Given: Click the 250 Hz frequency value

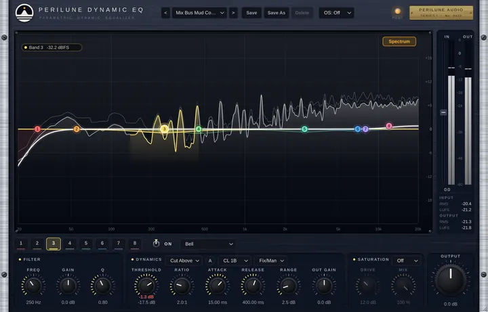Looking at the screenshot, I should coord(34,303).
